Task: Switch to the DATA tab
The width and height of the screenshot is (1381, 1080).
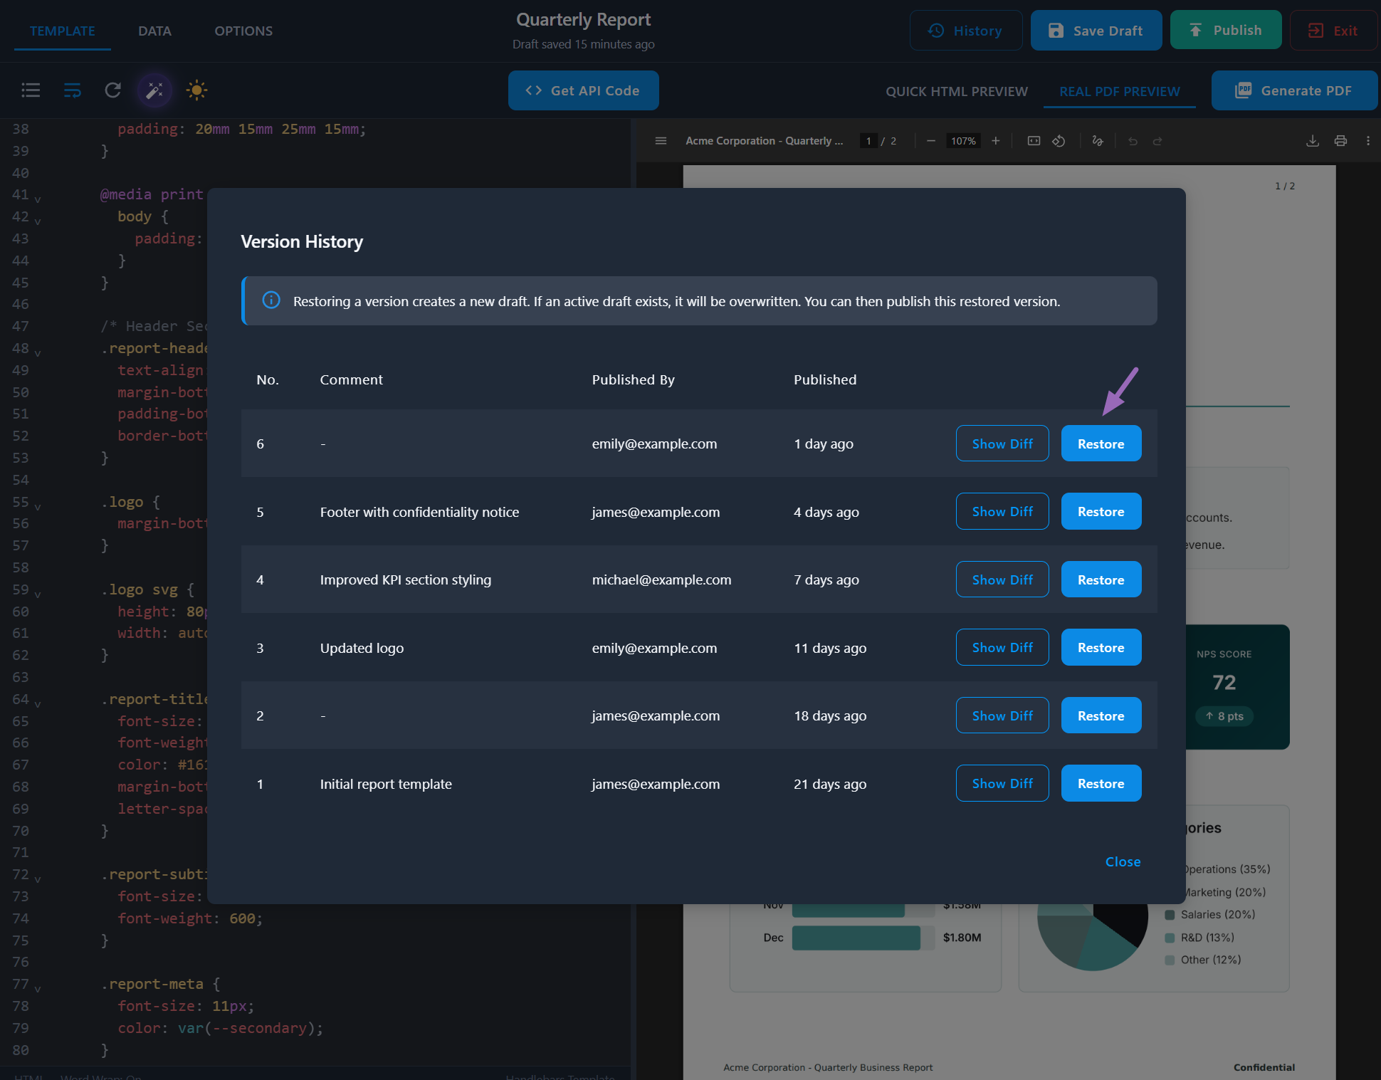Action: [x=154, y=31]
